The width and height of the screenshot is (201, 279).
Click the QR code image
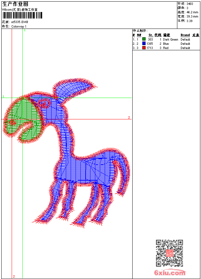(170, 253)
